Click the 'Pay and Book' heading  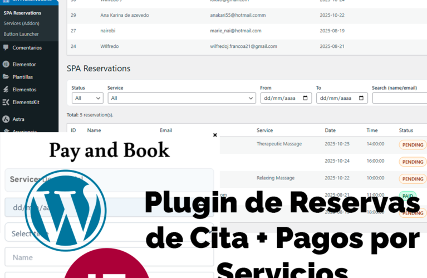click(109, 150)
